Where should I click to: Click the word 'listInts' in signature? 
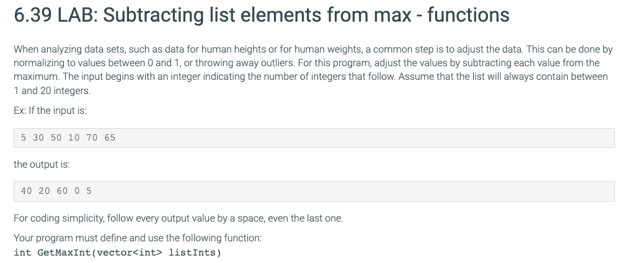pyautogui.click(x=192, y=252)
